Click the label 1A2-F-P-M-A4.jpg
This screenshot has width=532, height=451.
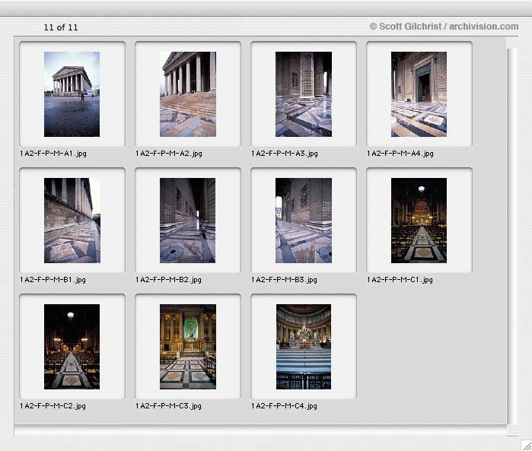click(400, 154)
